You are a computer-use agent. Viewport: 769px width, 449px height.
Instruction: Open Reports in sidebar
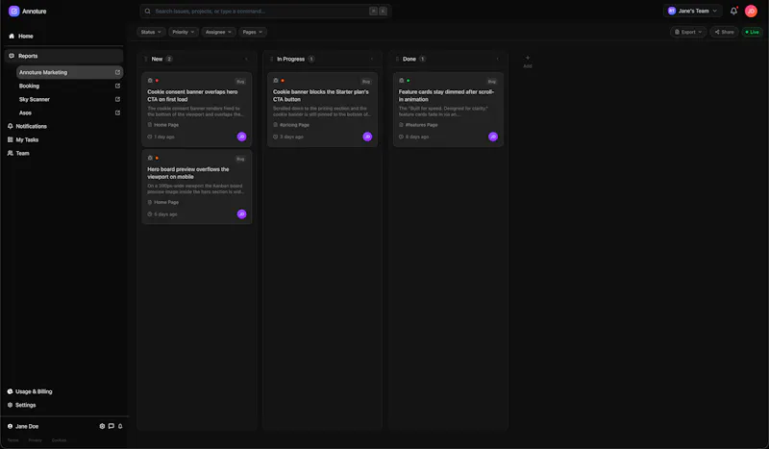[x=63, y=56]
